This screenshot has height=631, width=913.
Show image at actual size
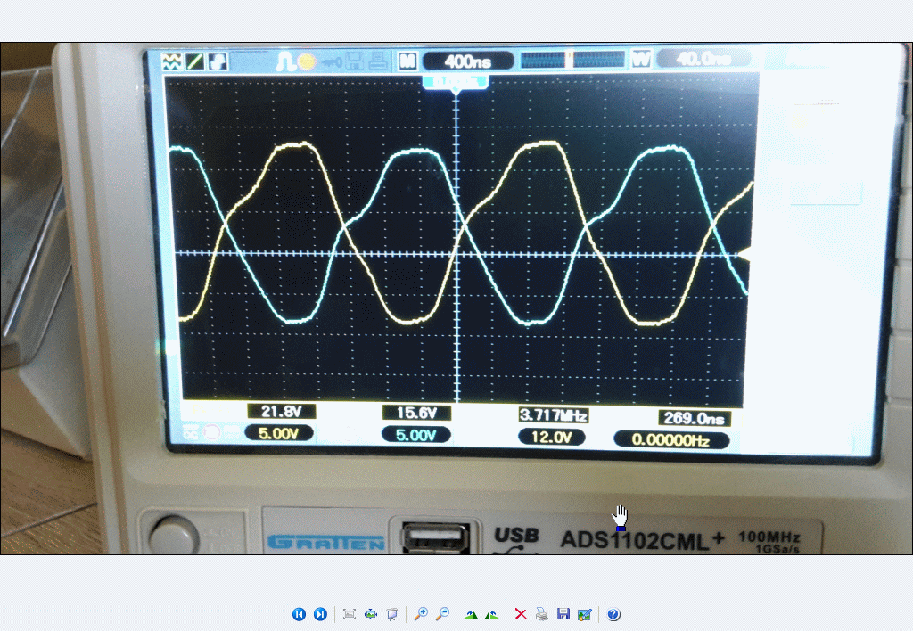(371, 614)
